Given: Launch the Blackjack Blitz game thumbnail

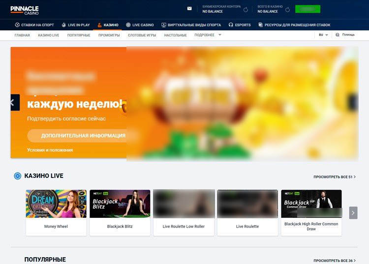Looking at the screenshot, I should [120, 204].
